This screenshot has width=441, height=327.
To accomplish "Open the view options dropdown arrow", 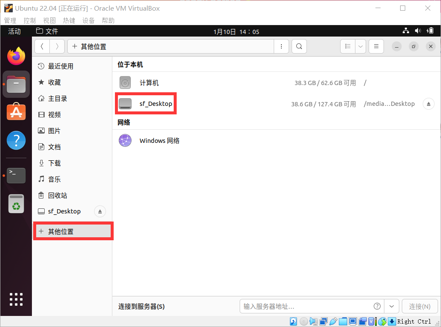I will pyautogui.click(x=360, y=46).
